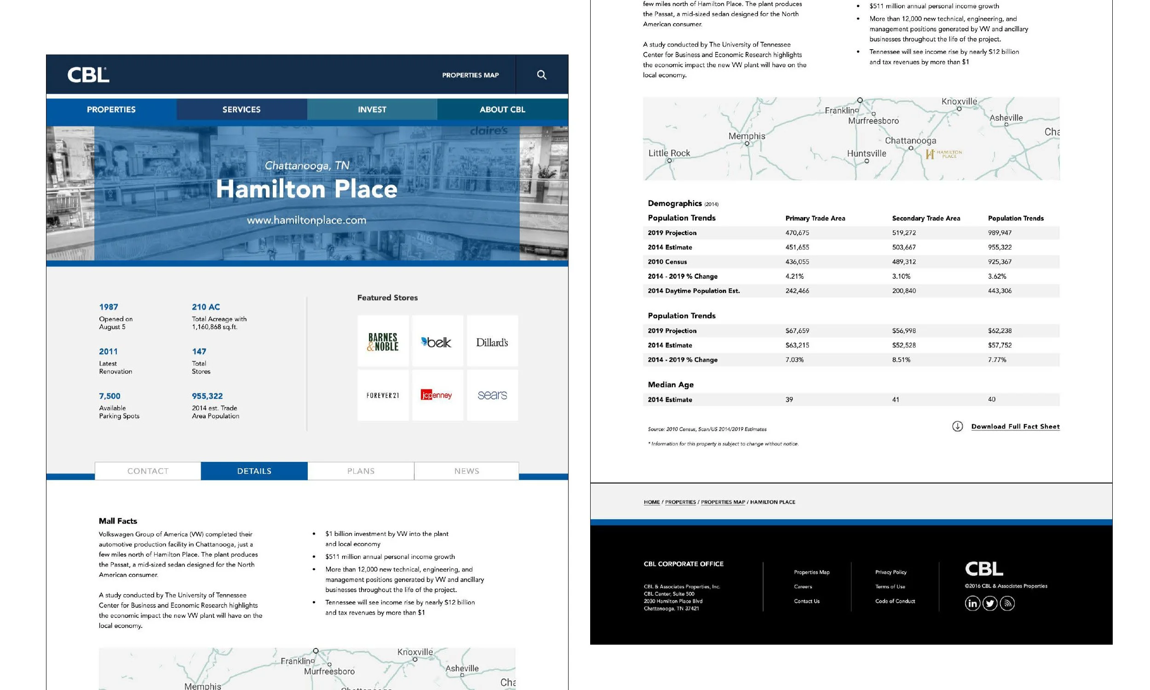Open the ABOUT CBL navigation menu
This screenshot has width=1150, height=690.
[x=502, y=109]
